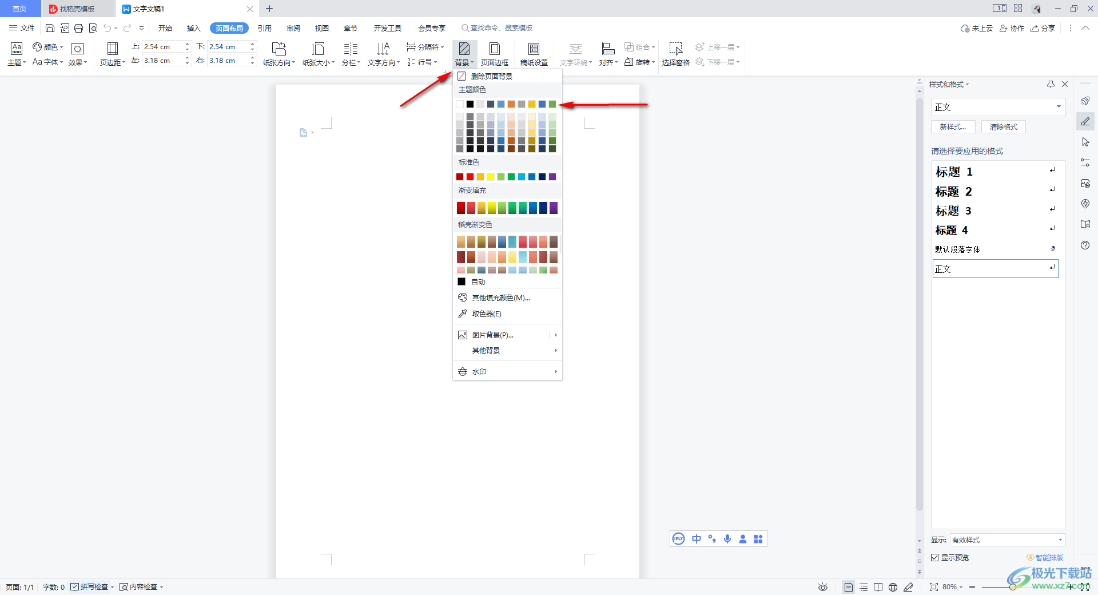Screen dimensions: 1098x595
Task: Switch to the 开始 ribbon tab
Action: (165, 28)
